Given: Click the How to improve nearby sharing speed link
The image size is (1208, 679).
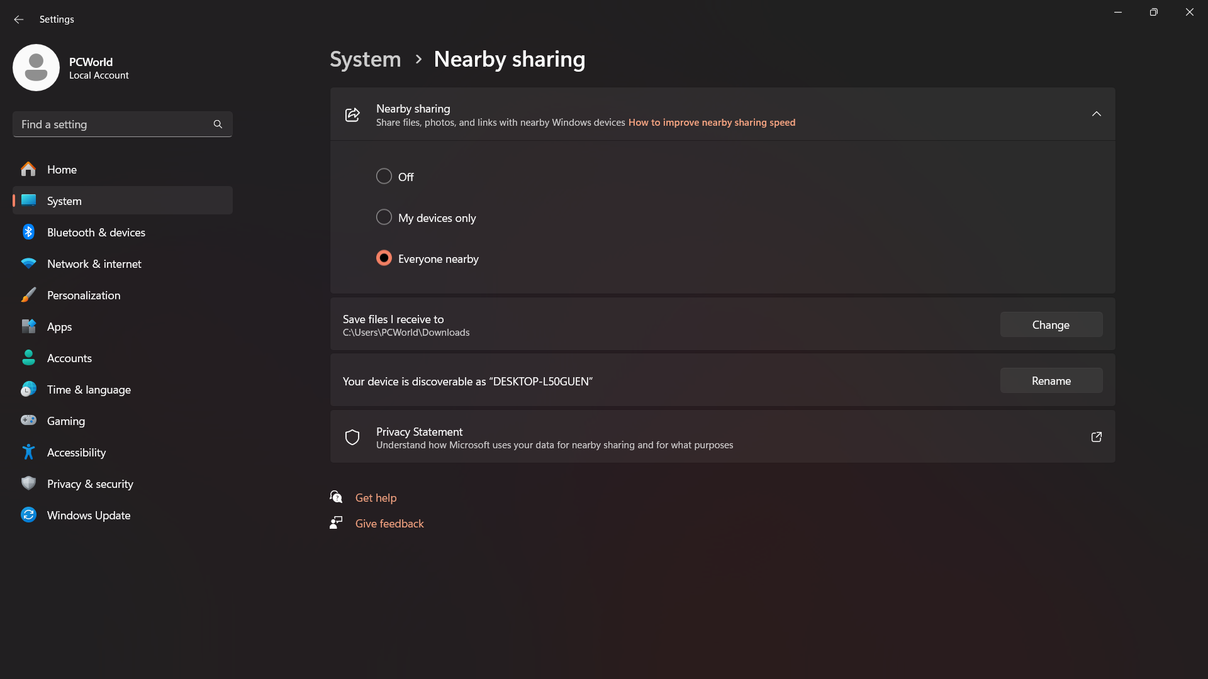Looking at the screenshot, I should coord(711,122).
